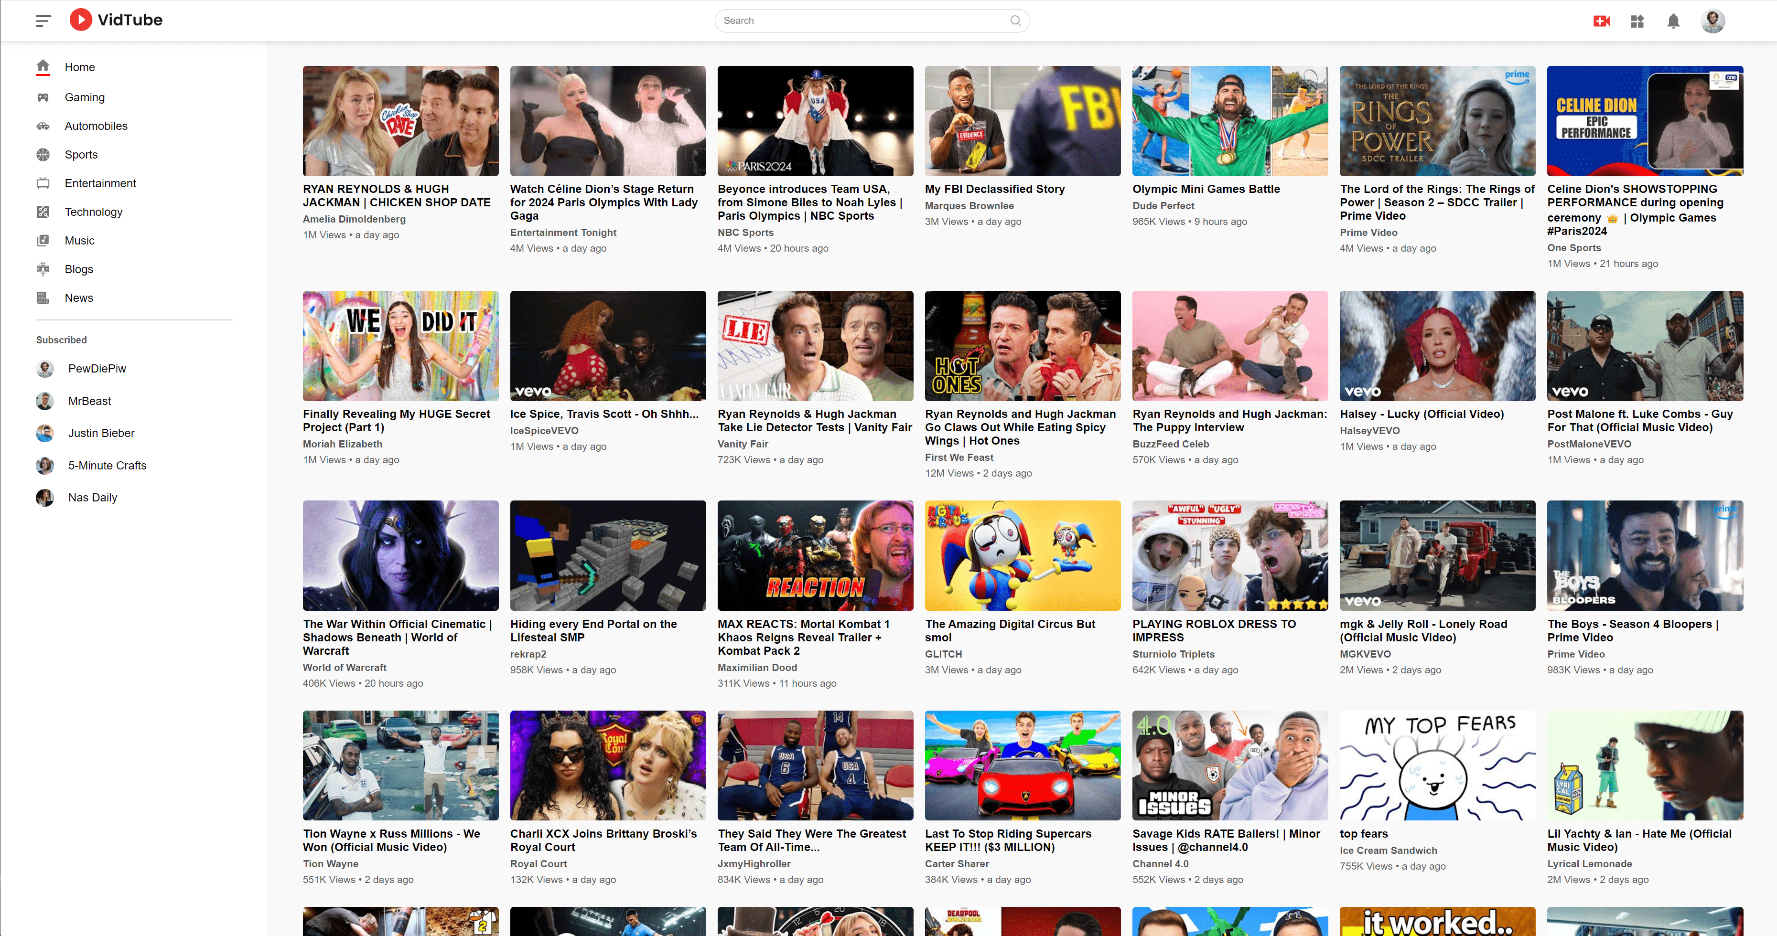
Task: Click the Technology icon in sidebar
Action: pyautogui.click(x=43, y=212)
